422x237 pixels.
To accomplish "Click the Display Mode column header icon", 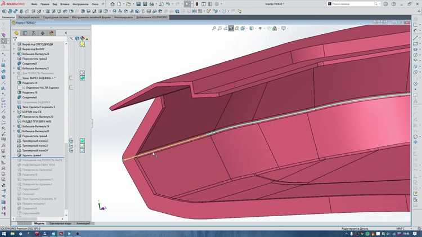I will 77,38.
